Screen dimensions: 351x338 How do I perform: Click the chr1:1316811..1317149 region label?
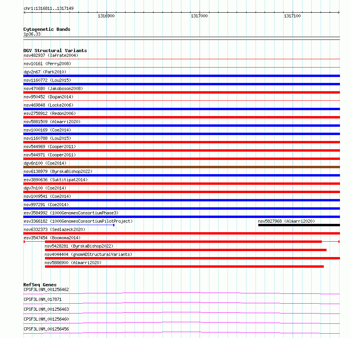(x=49, y=8)
